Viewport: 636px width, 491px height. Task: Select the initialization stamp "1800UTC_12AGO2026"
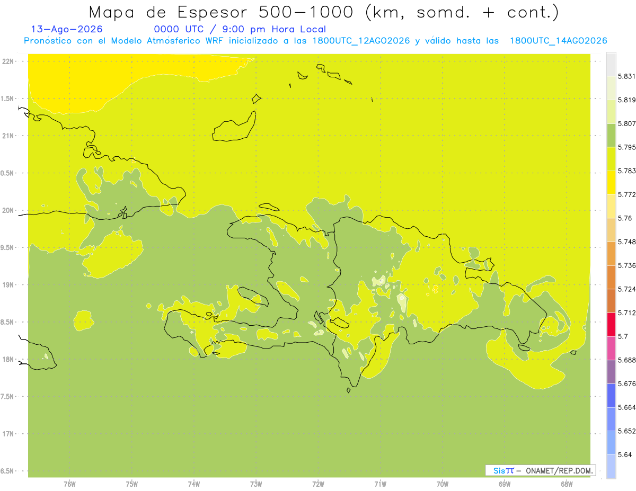pyautogui.click(x=361, y=41)
